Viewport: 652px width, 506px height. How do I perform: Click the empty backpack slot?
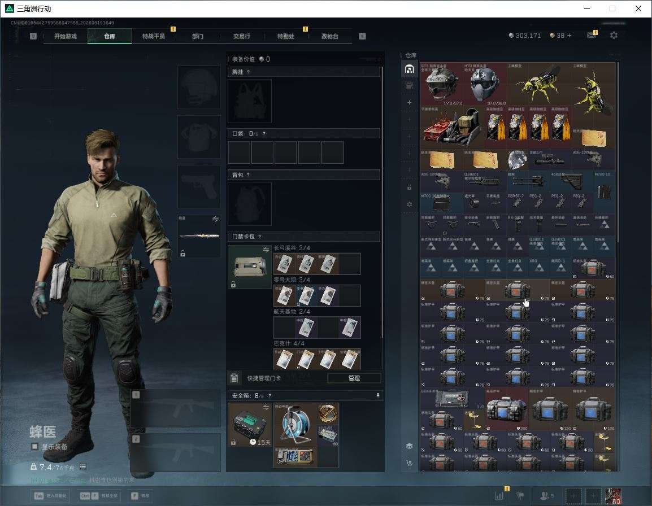pyautogui.click(x=250, y=204)
